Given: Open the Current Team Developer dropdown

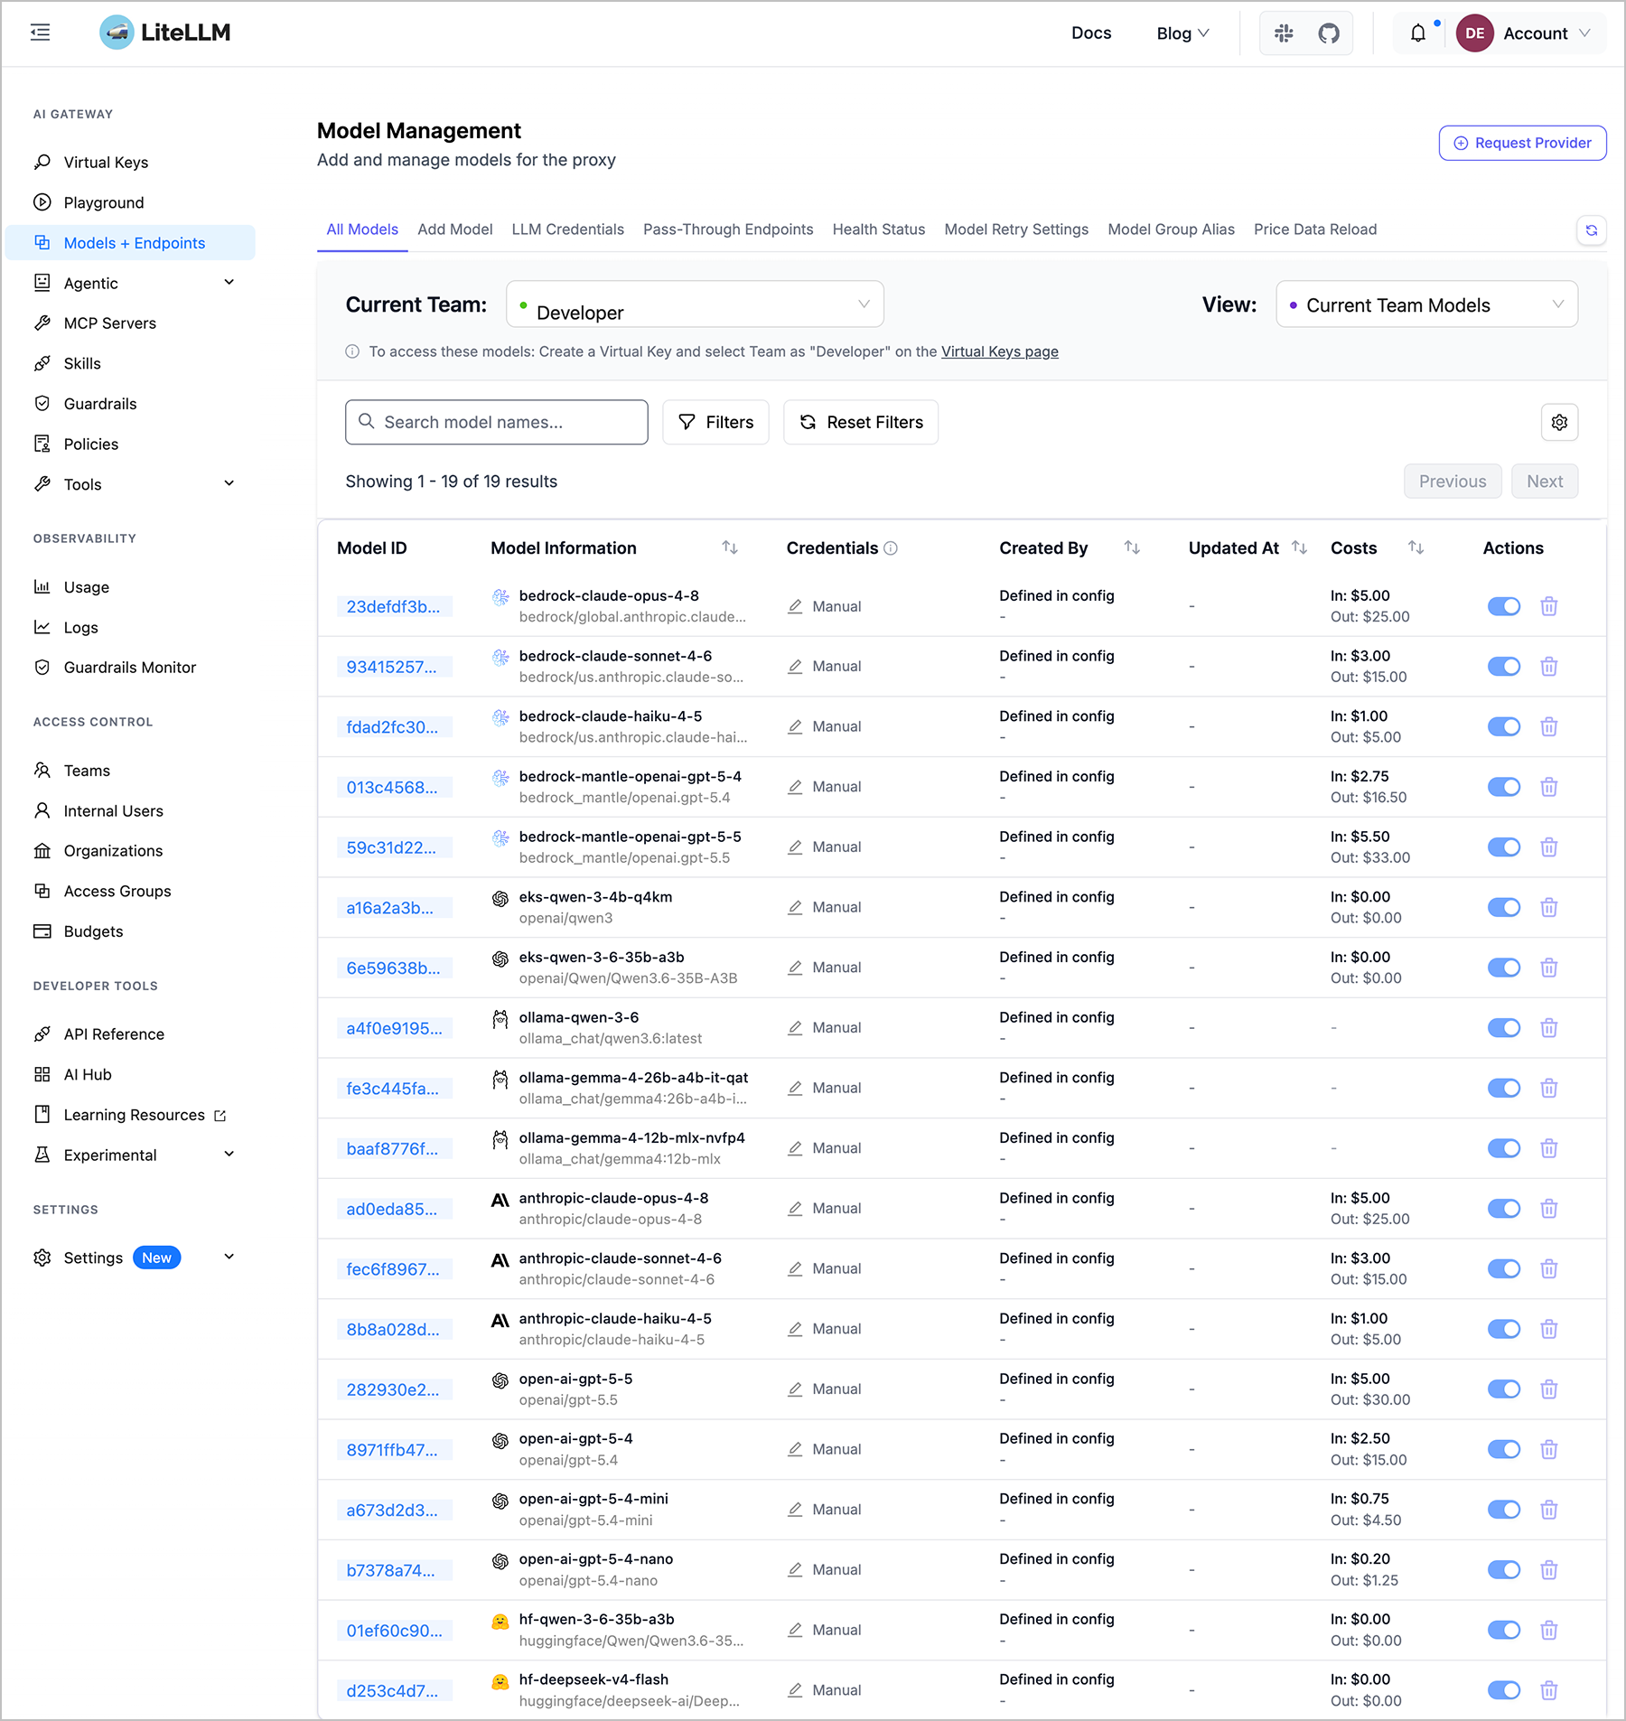Looking at the screenshot, I should coord(695,304).
